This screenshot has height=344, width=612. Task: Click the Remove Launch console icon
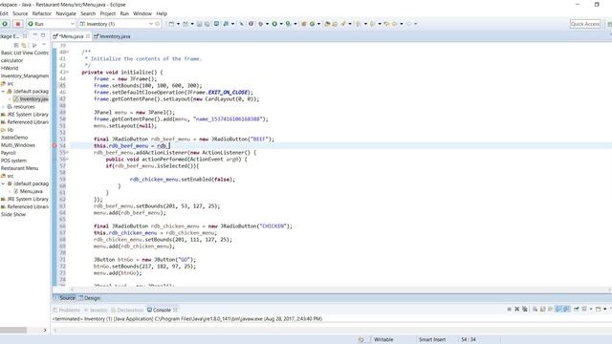pyautogui.click(x=516, y=309)
